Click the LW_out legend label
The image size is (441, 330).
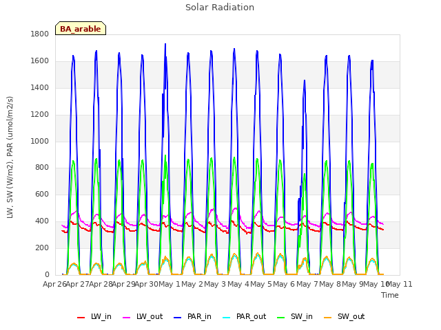tap(150, 316)
